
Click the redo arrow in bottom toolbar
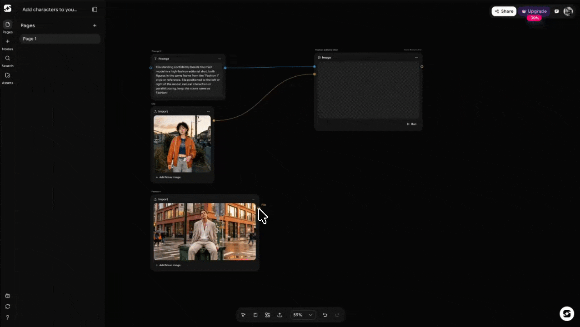(x=337, y=315)
